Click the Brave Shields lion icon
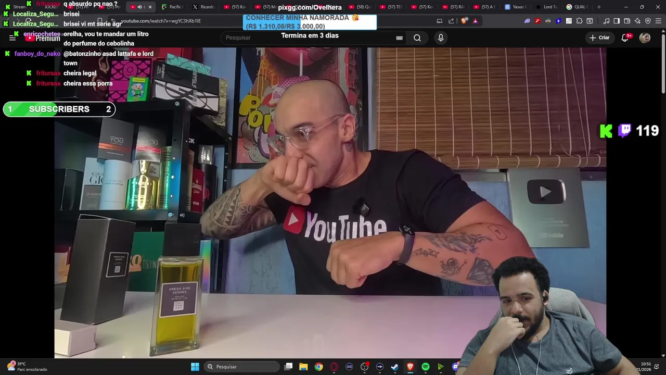This screenshot has width=666, height=375. (x=465, y=21)
